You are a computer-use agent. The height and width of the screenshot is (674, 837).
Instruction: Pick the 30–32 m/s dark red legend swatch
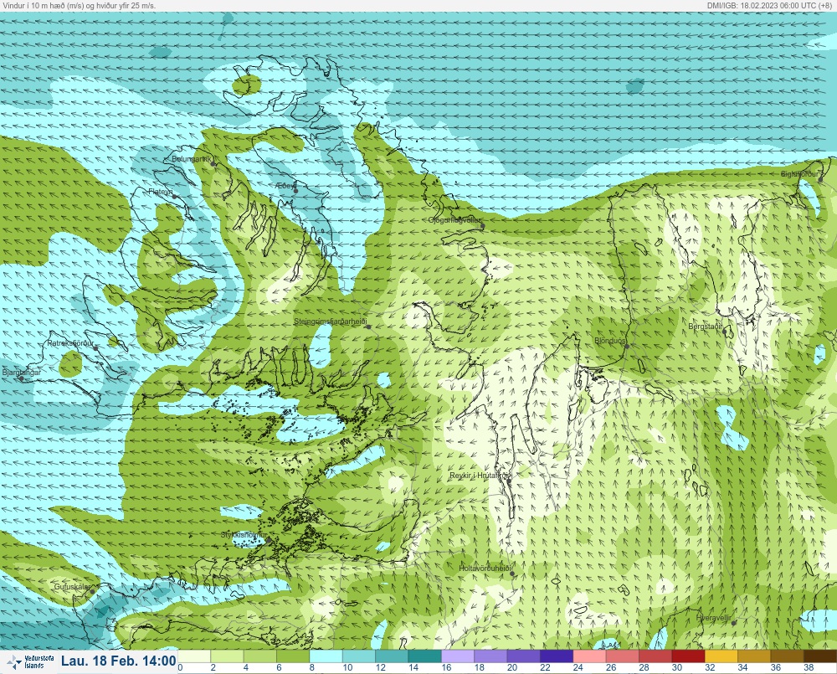coord(689,656)
